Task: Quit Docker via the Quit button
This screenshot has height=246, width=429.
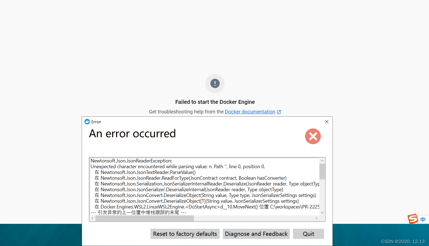Action: [x=308, y=234]
